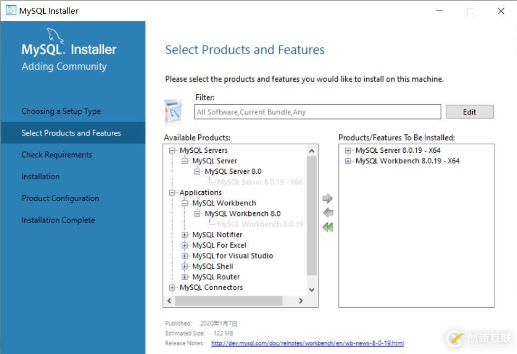Collapse the MySQL Workbench subnode
This screenshot has width=517, height=354.
[x=184, y=203]
